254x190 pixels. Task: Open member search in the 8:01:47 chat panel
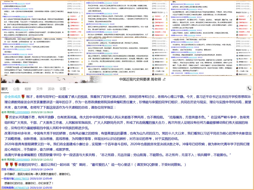coord(82,50)
